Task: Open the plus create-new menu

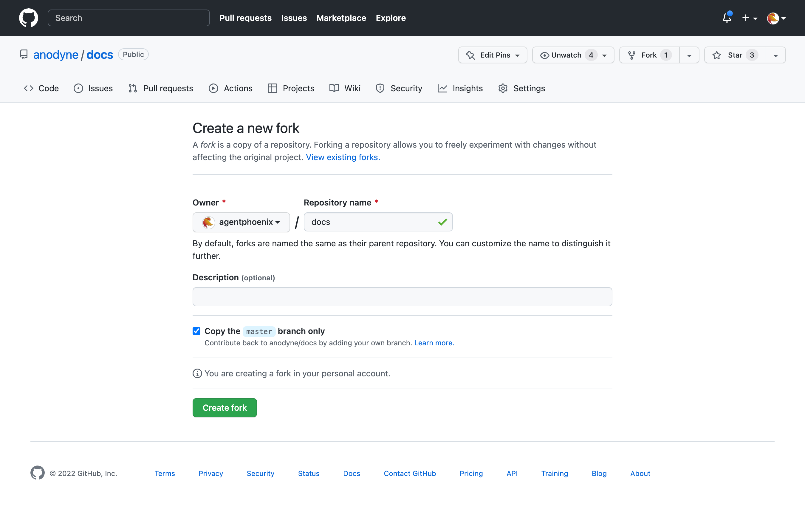Action: click(x=749, y=18)
